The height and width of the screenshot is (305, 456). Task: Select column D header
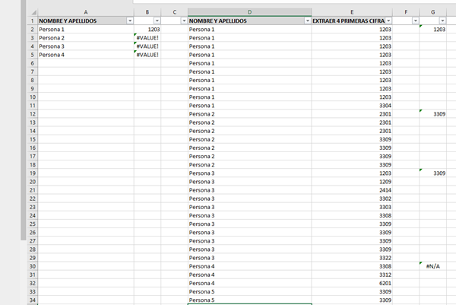tap(249, 12)
